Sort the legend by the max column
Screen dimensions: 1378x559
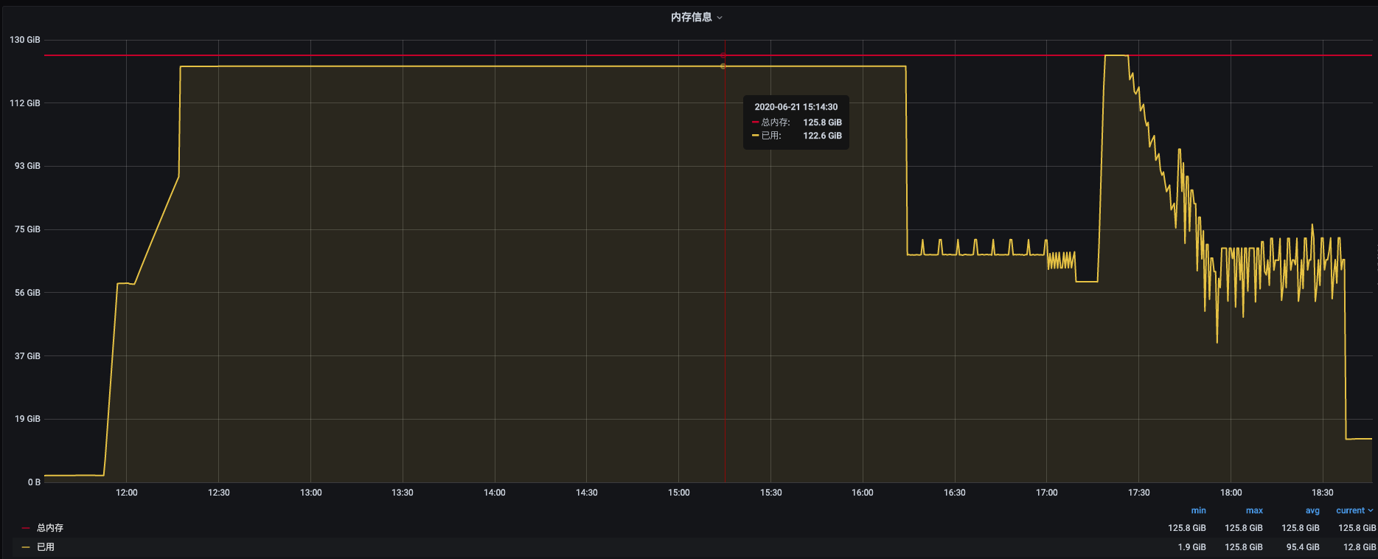coord(1254,510)
